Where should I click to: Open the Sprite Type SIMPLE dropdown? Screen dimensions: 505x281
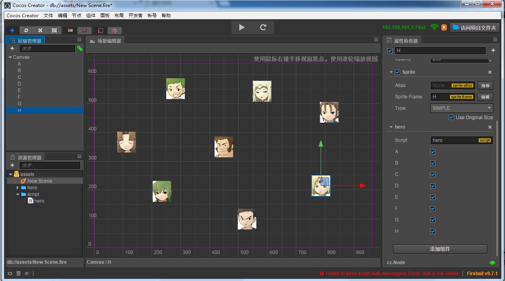(x=462, y=108)
